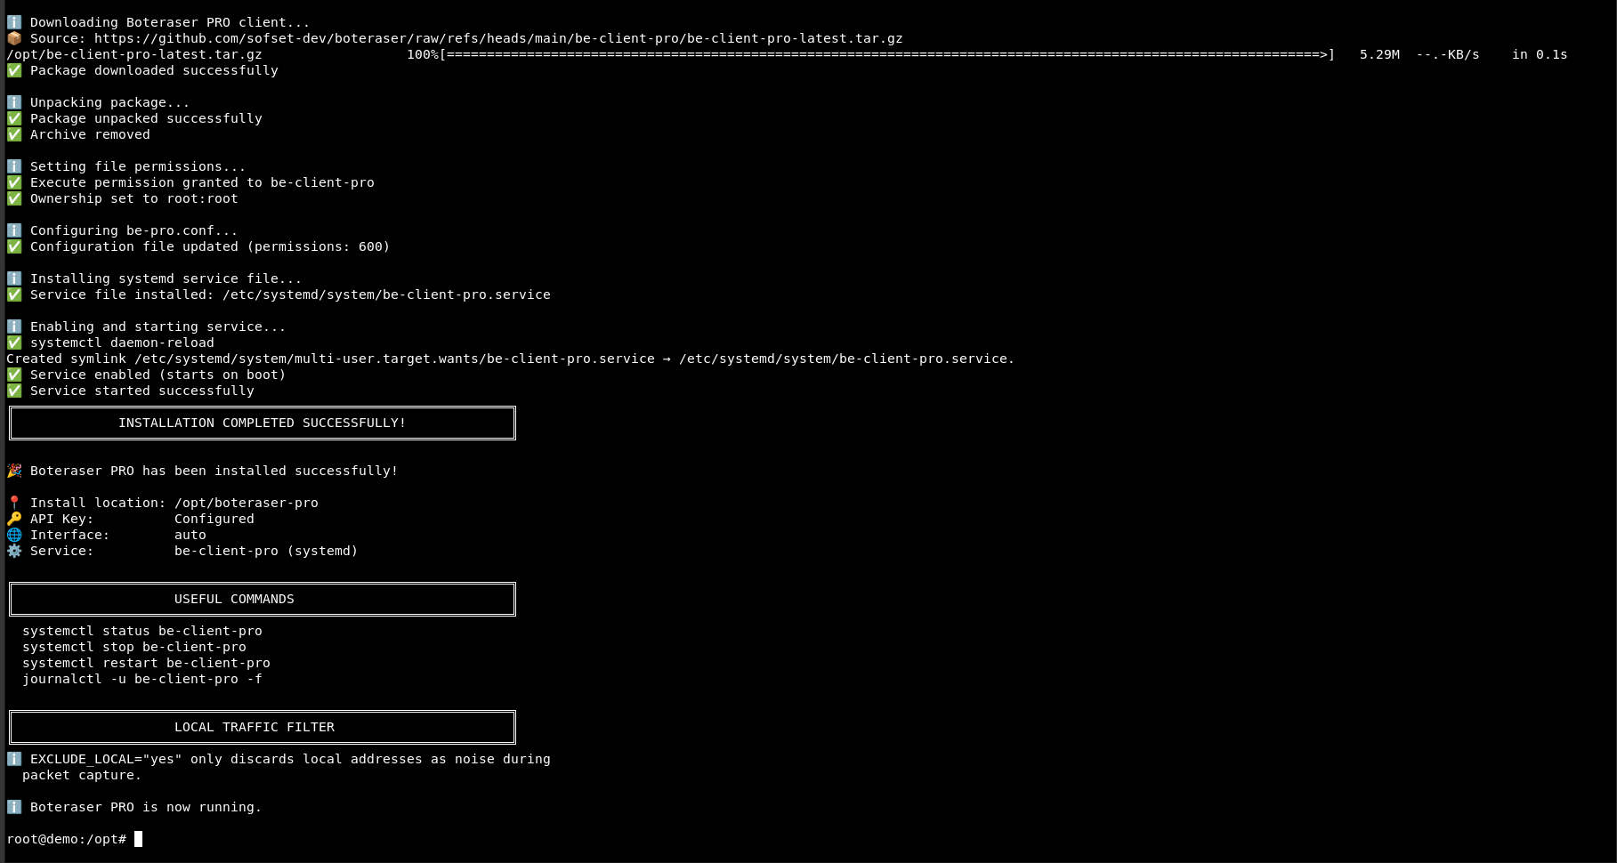The height and width of the screenshot is (863, 1617).
Task: Click the "LOCAL TRAFFIC FILTER" banner
Action: [x=263, y=727]
